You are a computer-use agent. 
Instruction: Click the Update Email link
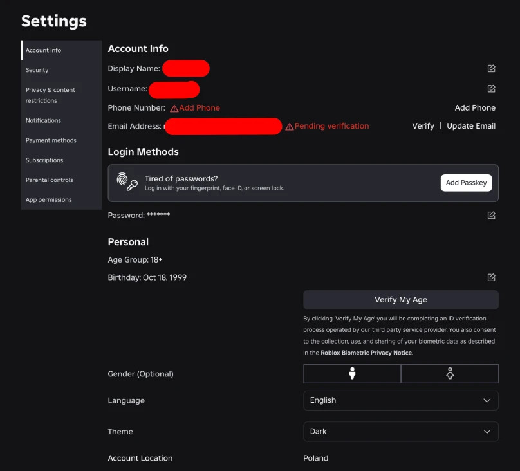(x=471, y=126)
